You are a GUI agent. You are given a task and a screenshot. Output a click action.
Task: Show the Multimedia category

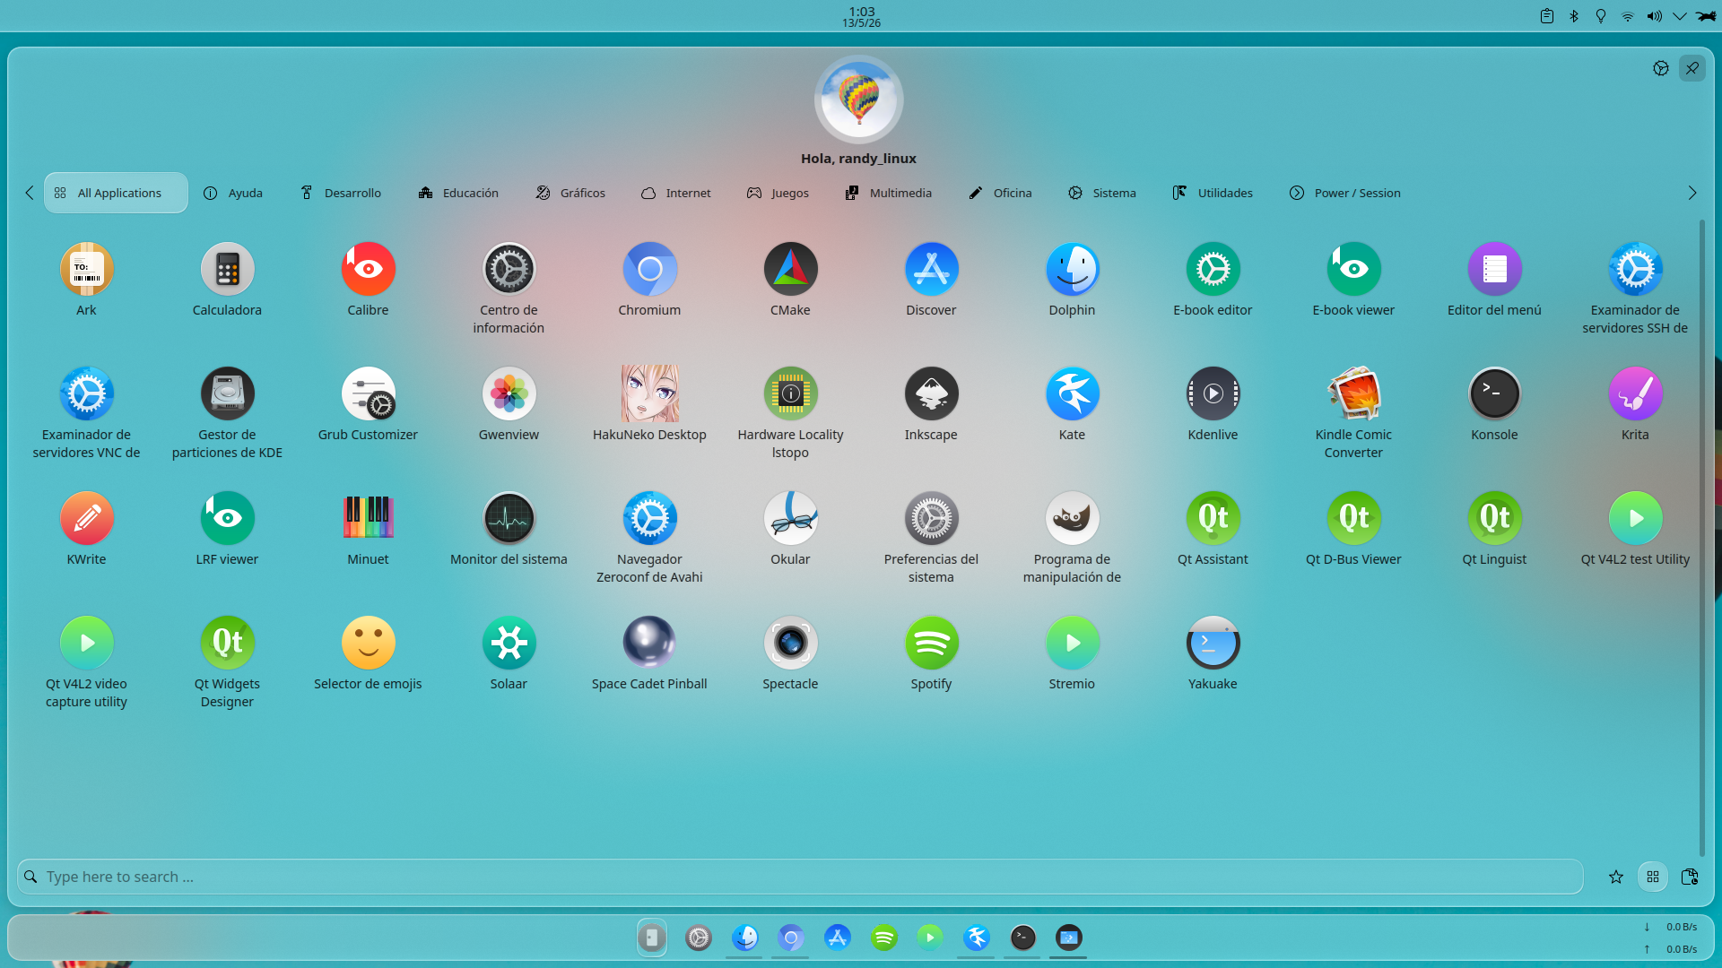pos(889,193)
